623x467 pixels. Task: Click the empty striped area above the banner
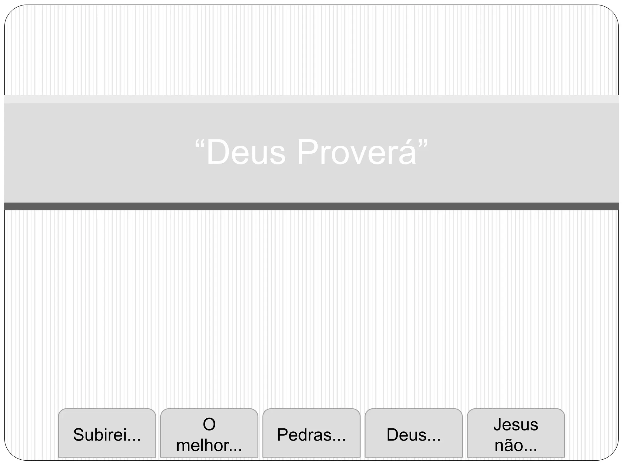pyautogui.click(x=311, y=50)
